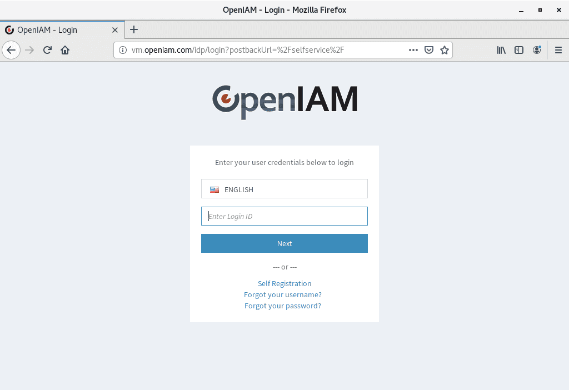Open the Self Registration link

click(284, 283)
